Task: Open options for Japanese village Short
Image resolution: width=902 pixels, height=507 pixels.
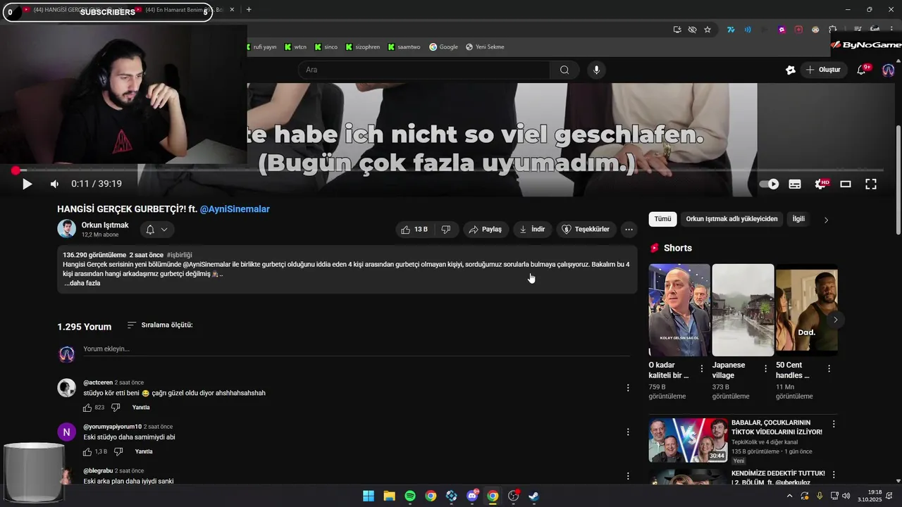Action: pos(765,369)
